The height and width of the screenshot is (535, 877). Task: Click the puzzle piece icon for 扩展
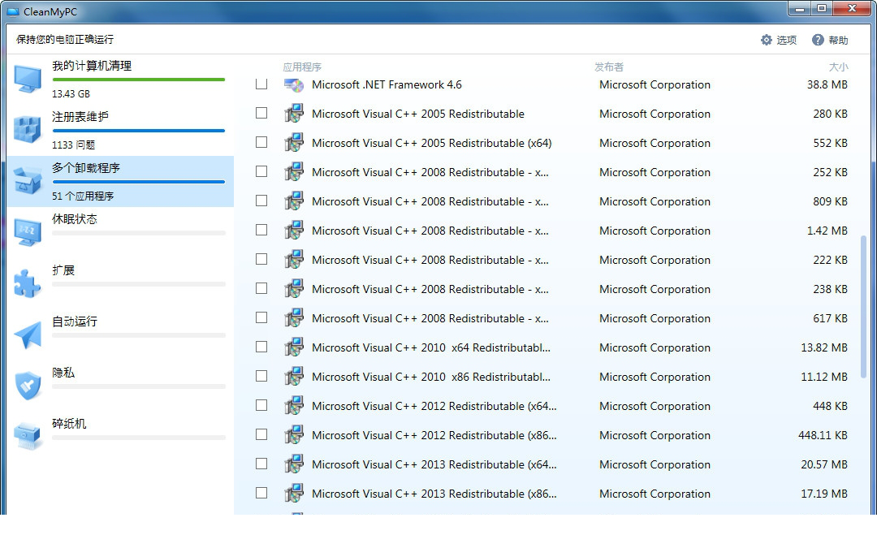pyautogui.click(x=28, y=283)
